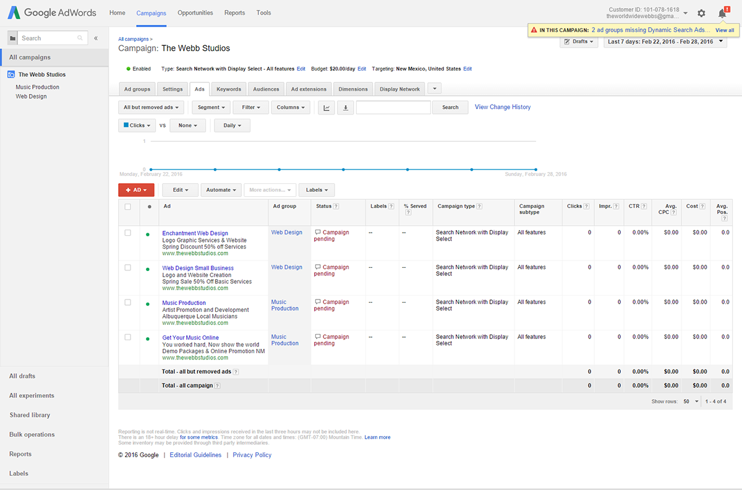Click the Feb 22 chart data point
Screen dimensions: 742x490
[x=150, y=169]
